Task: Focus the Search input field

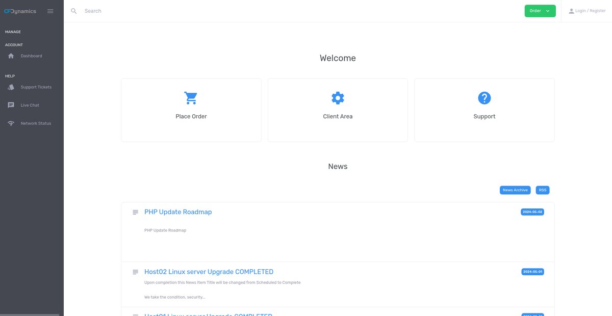Action: (x=301, y=11)
